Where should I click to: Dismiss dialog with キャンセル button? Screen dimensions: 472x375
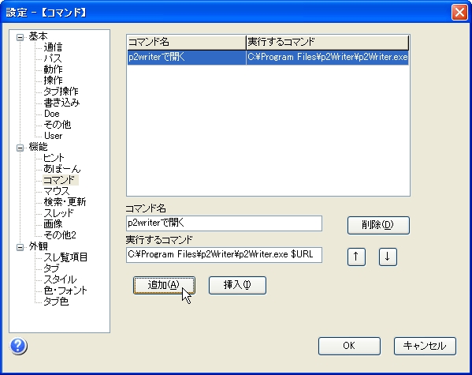tap(425, 346)
